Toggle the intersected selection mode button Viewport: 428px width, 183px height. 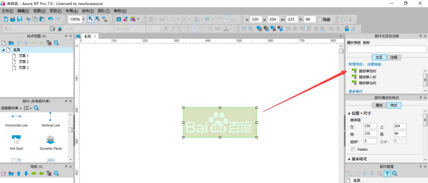click(91, 19)
